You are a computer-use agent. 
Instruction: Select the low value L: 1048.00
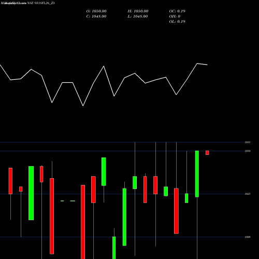pyautogui.click(x=138, y=17)
